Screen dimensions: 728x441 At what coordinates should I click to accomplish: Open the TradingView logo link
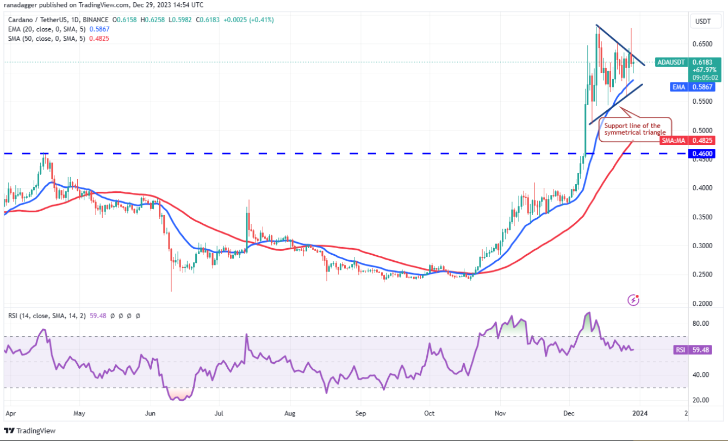pos(29,431)
